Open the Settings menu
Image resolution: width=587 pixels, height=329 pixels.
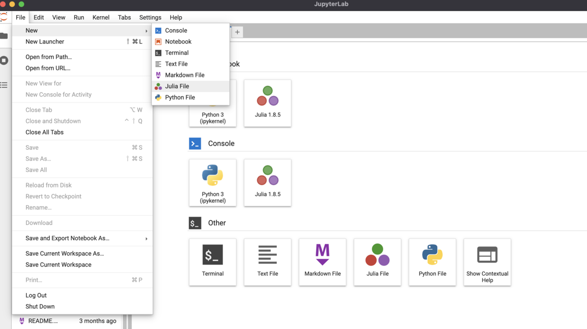click(150, 17)
